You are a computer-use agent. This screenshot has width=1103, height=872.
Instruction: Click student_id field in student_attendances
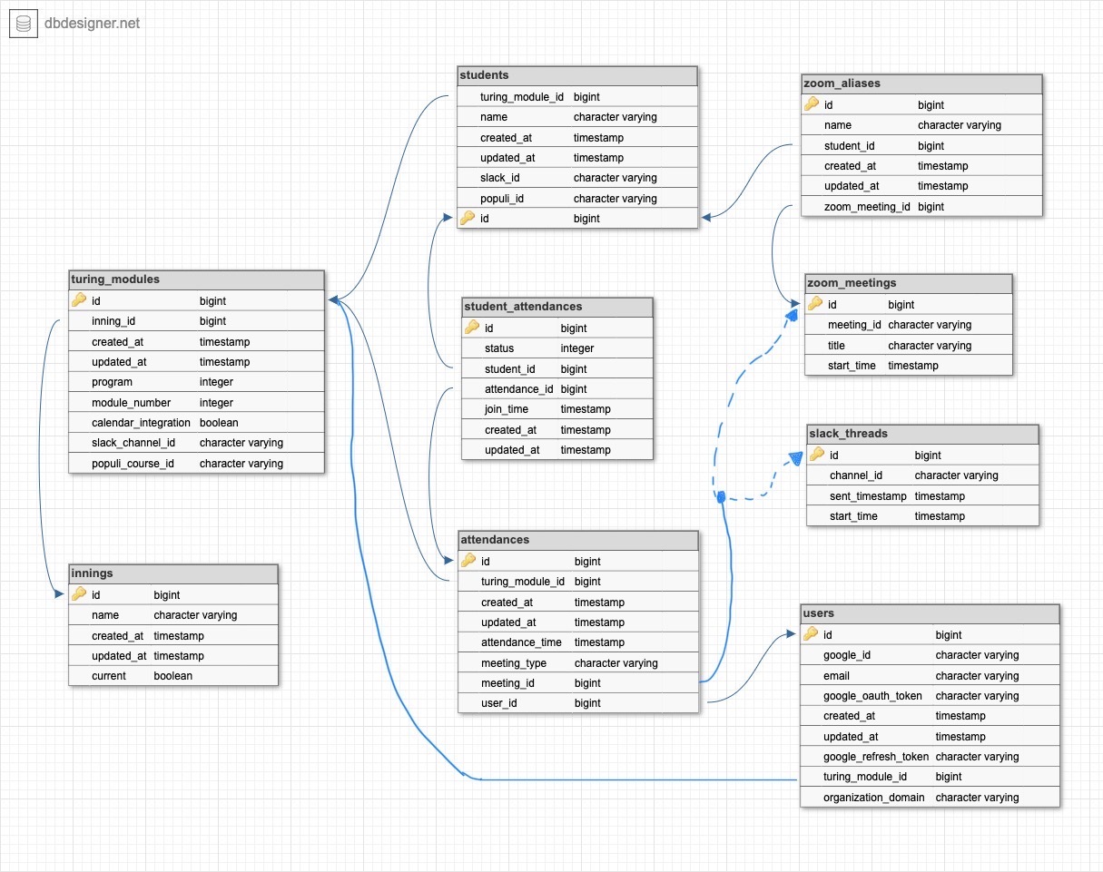[557, 368]
